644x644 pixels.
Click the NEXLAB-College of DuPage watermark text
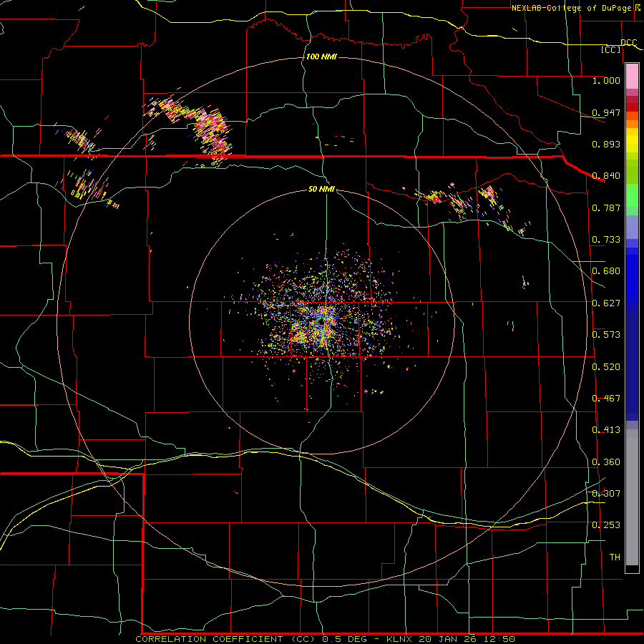[575, 8]
